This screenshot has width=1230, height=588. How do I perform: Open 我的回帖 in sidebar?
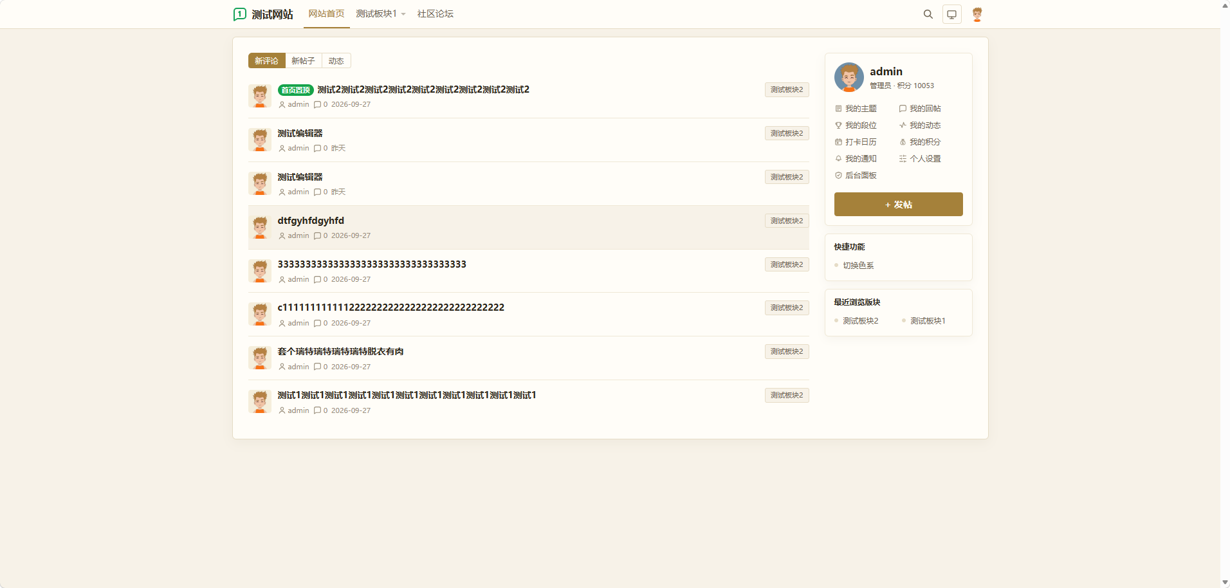[x=920, y=109]
